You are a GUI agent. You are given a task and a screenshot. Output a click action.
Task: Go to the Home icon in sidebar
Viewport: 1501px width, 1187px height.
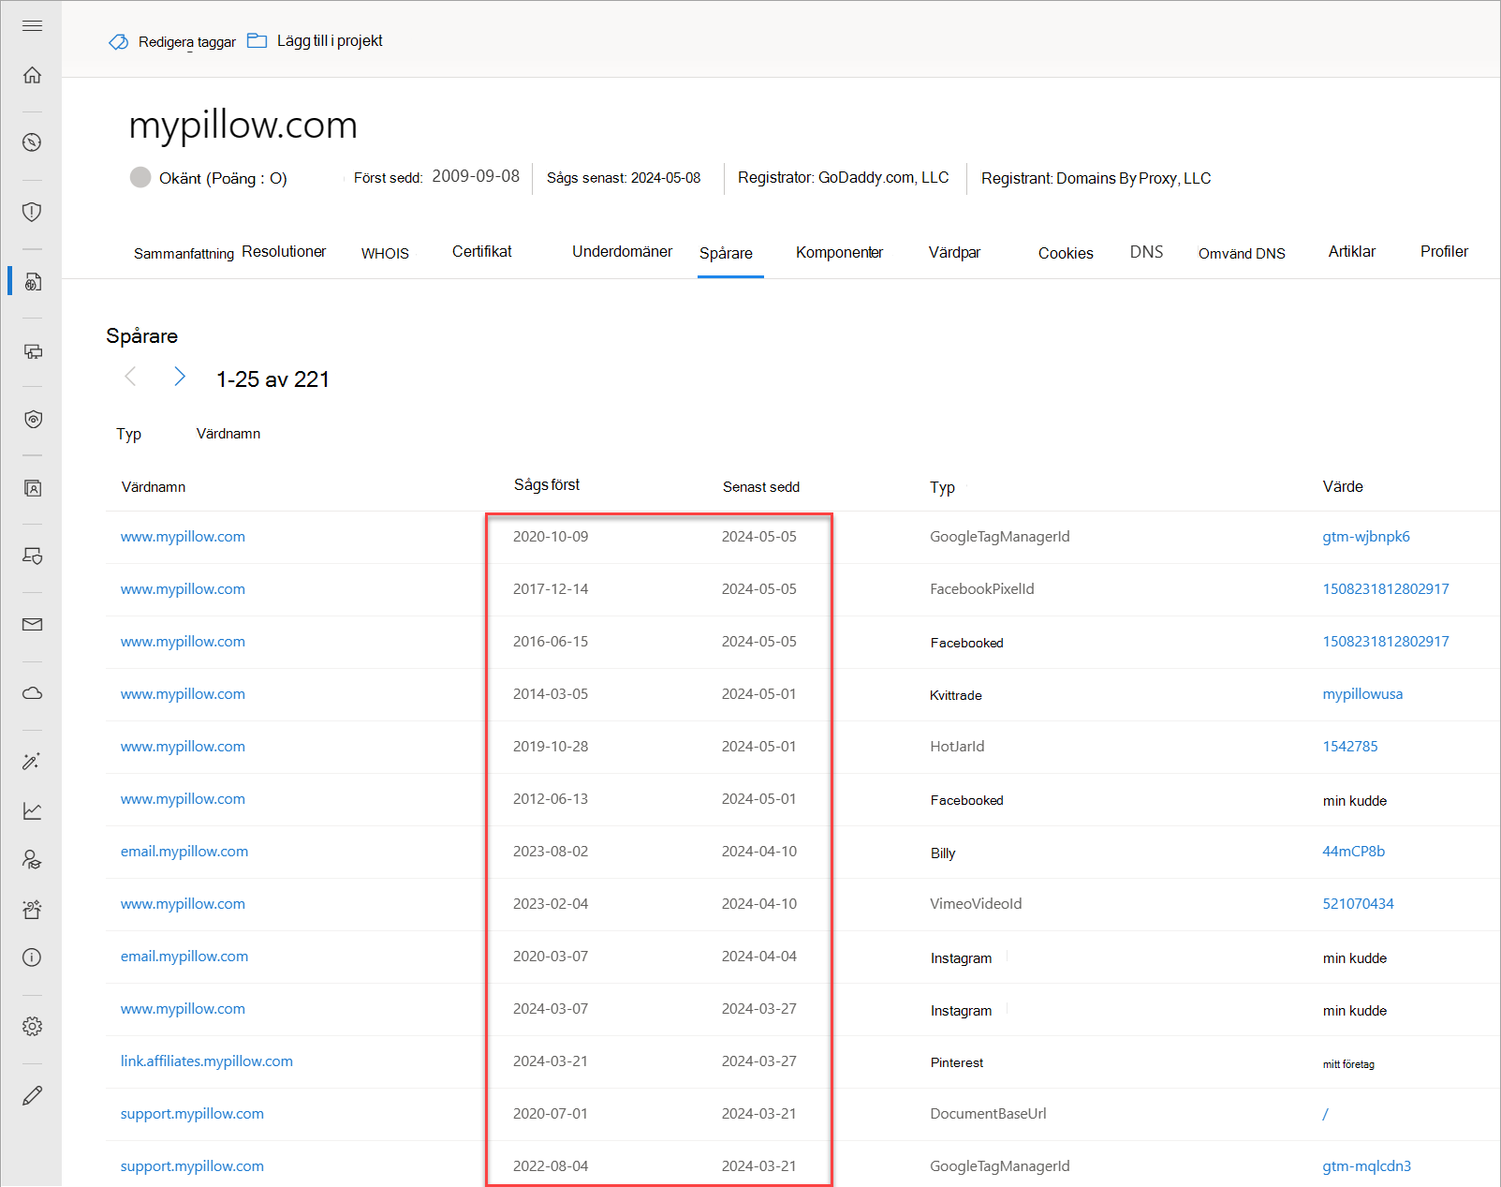pos(32,75)
